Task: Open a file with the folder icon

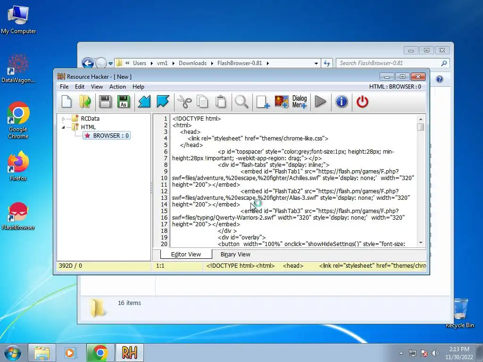Action: tap(85, 102)
